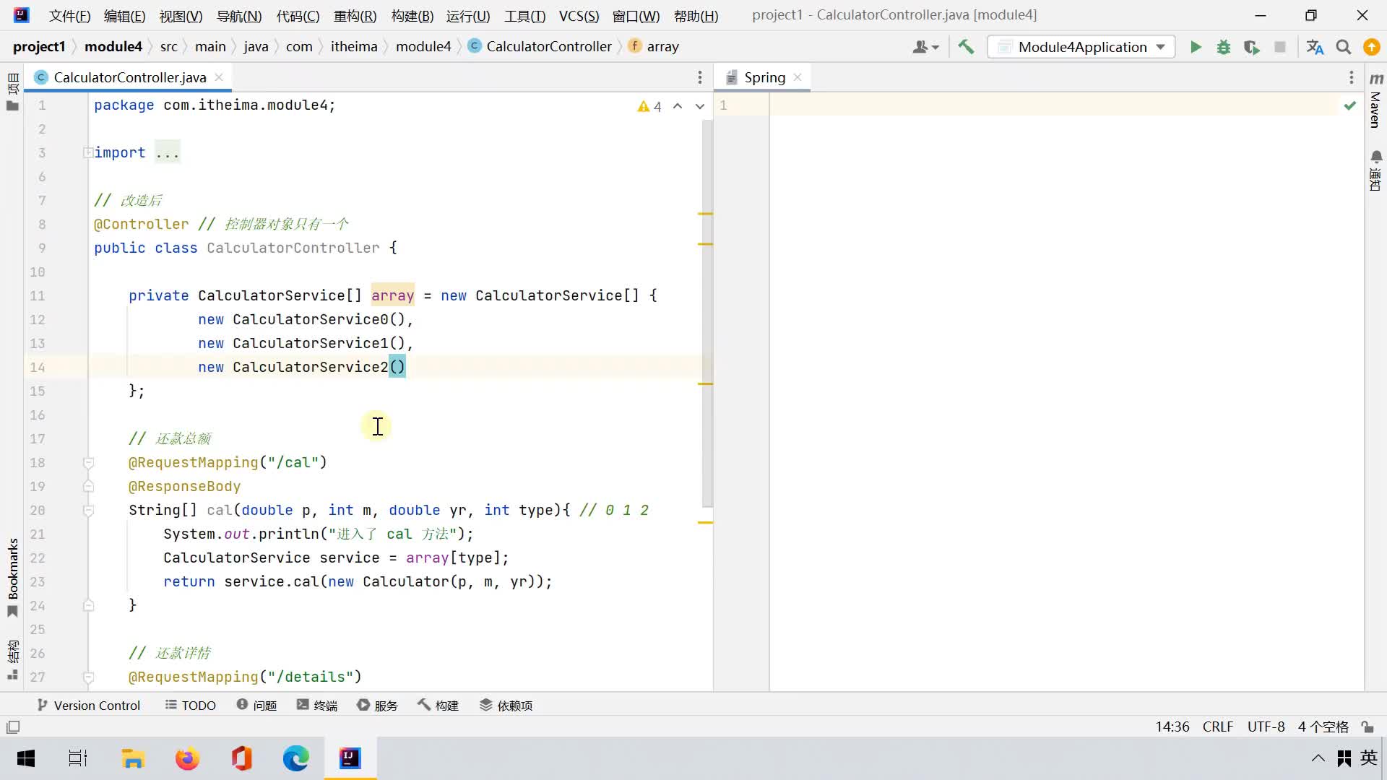Viewport: 1387px width, 780px height.
Task: Open the 终端 terminal tool window
Action: [317, 706]
